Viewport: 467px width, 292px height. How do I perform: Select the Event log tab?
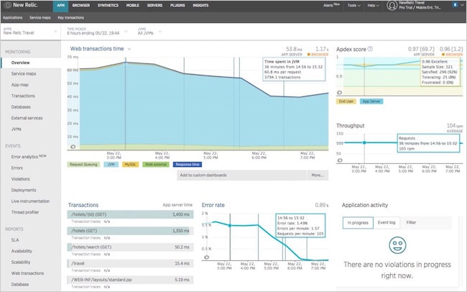point(387,222)
